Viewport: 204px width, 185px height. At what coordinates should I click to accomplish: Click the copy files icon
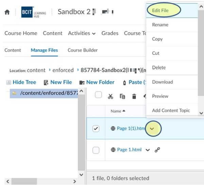(x=122, y=96)
